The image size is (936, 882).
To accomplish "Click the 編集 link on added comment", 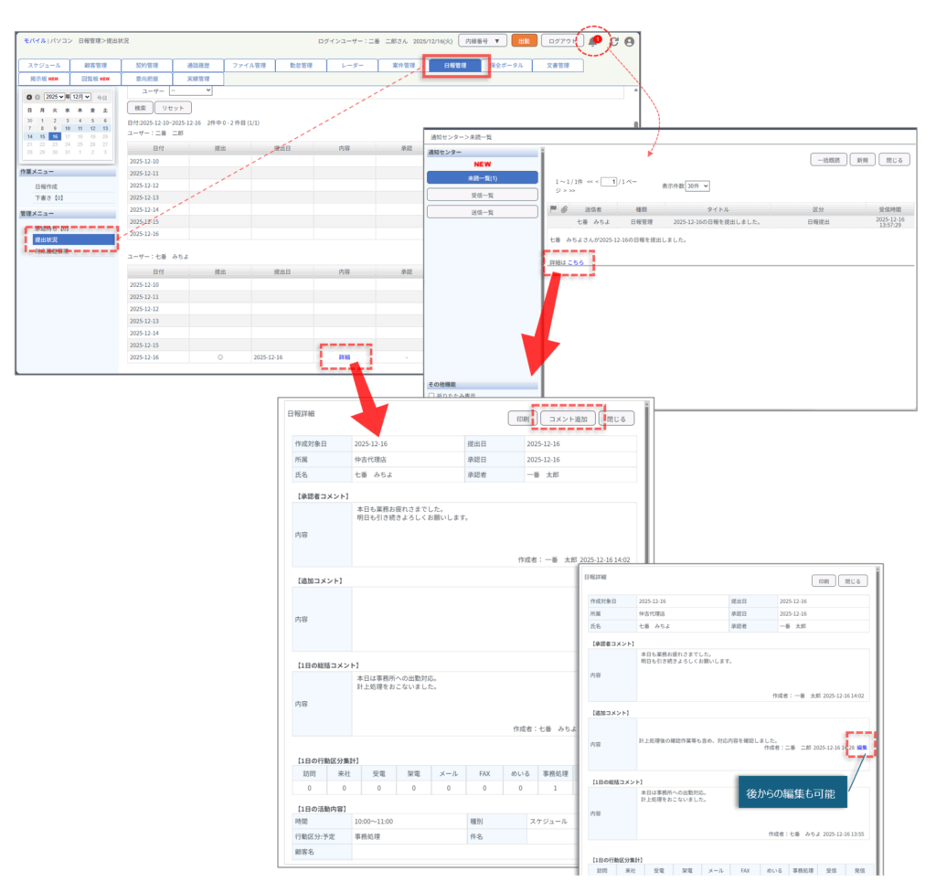I will (862, 748).
